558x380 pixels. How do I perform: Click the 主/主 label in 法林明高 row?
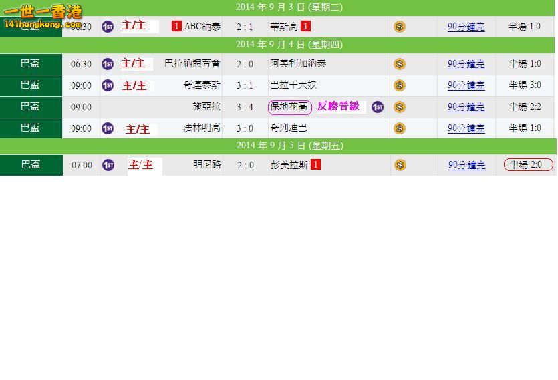(x=138, y=129)
